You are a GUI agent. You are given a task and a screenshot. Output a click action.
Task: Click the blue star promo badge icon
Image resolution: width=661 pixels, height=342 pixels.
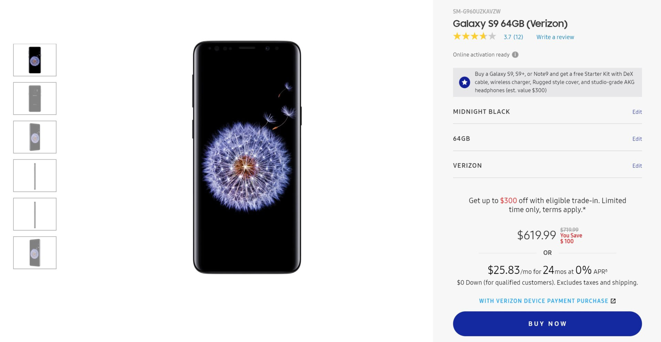coord(464,82)
